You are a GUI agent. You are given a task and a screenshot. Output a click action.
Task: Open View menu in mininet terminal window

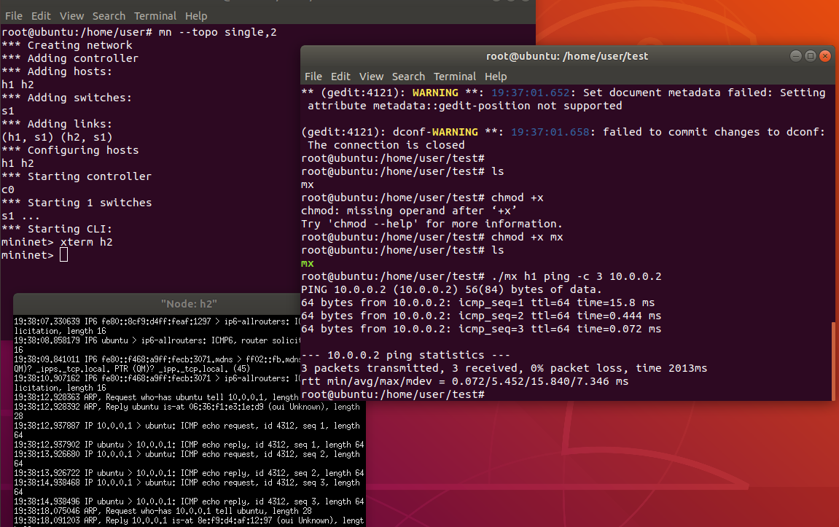(71, 16)
